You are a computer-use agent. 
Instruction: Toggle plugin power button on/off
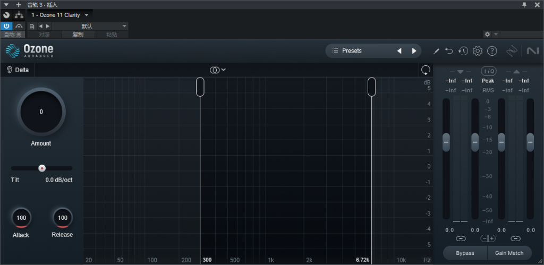point(6,26)
